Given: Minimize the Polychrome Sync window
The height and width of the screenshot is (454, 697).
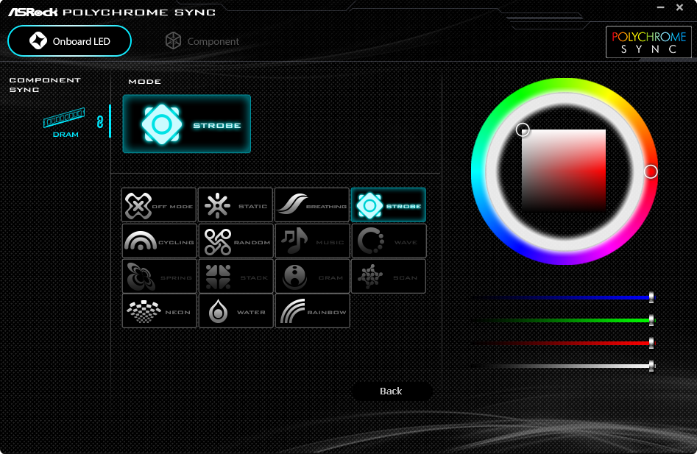Looking at the screenshot, I should point(660,7).
